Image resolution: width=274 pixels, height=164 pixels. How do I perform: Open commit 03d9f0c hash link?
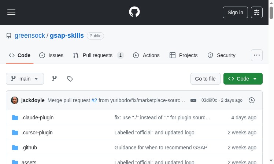tap(209, 100)
